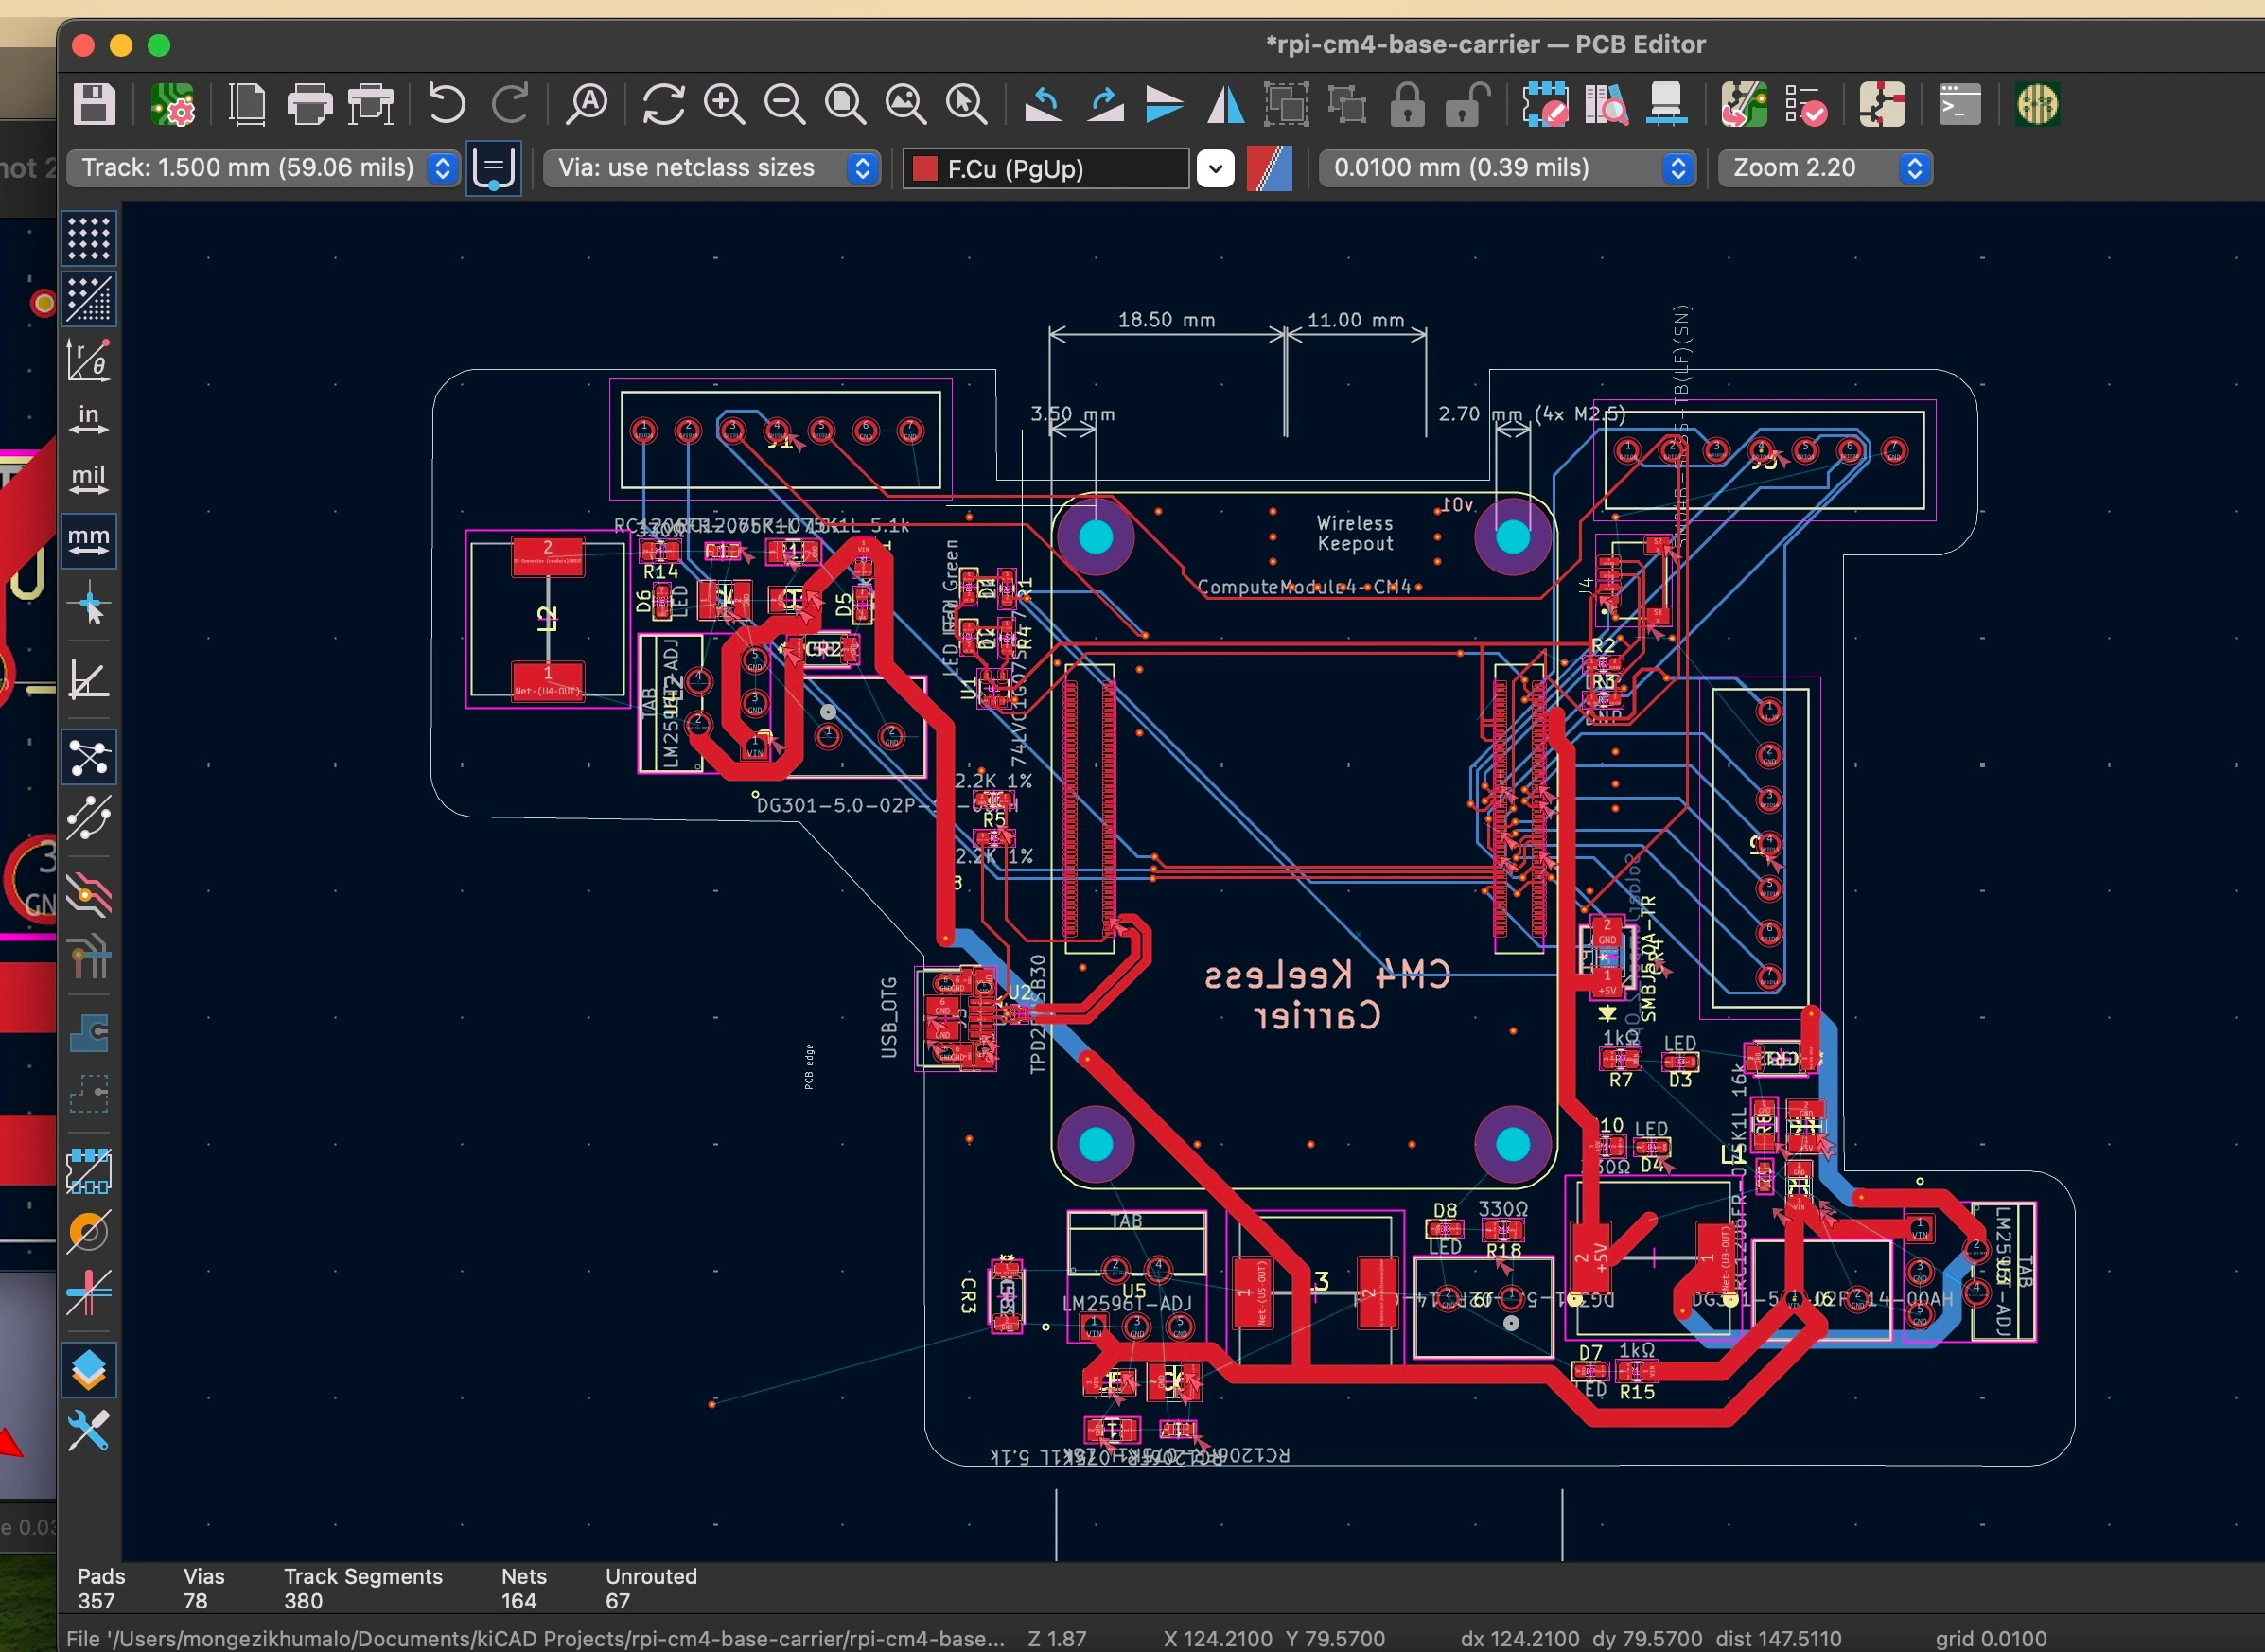The image size is (2265, 1652).
Task: Zoom to fit objects
Action: coord(906,105)
